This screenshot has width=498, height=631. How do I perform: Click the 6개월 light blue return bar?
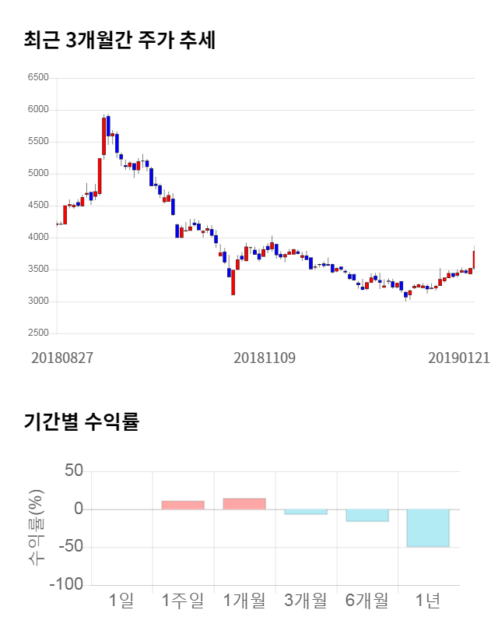click(x=367, y=515)
